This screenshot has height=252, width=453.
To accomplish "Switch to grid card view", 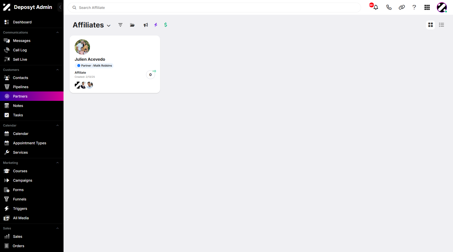I will coord(431,25).
